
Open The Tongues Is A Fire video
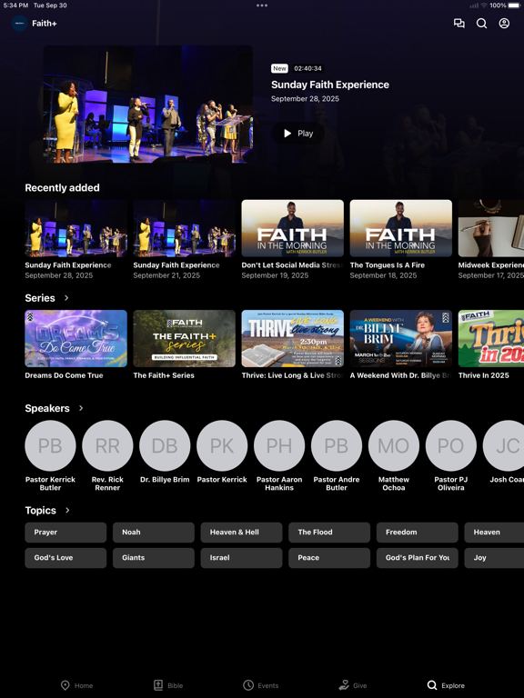tap(400, 240)
